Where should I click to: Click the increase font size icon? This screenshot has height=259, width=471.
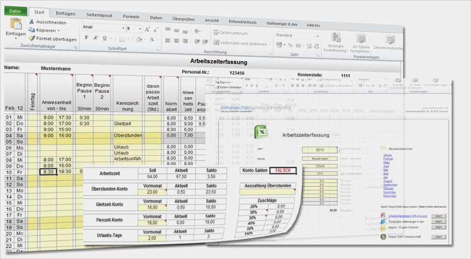pos(147,30)
